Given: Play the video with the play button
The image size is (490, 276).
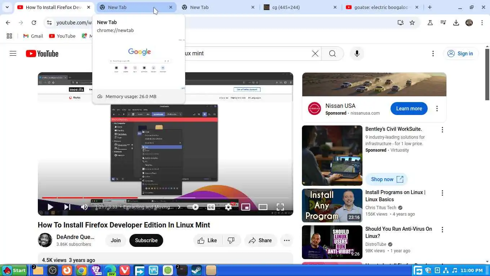Looking at the screenshot, I should point(50,207).
